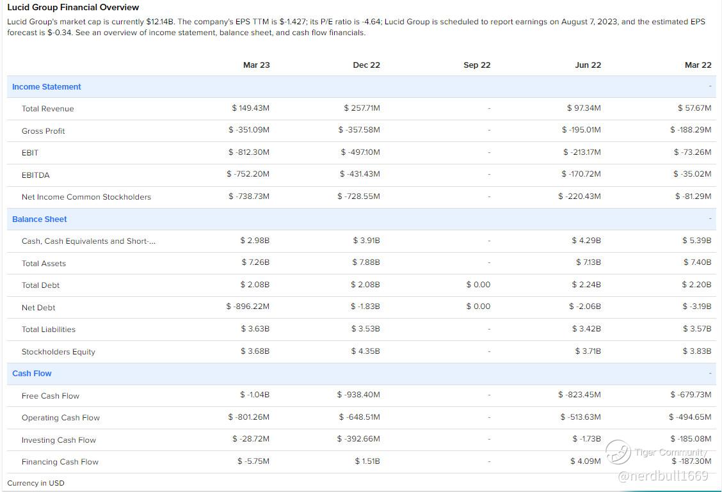722x492 pixels.
Task: Click the Tiger Community logo icon
Action: (x=618, y=452)
